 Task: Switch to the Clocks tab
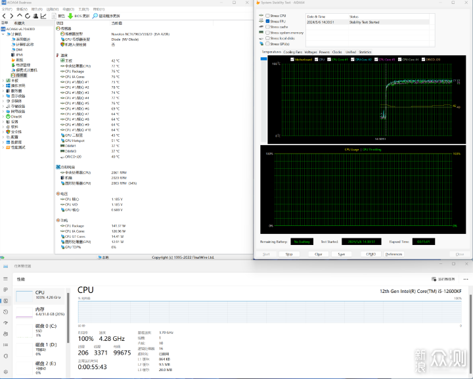[337, 52]
